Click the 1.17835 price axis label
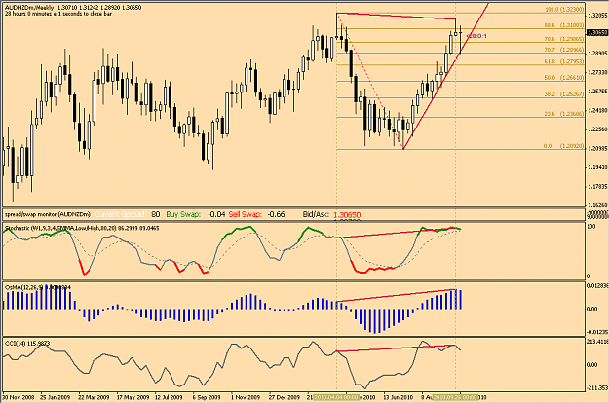 pos(598,187)
